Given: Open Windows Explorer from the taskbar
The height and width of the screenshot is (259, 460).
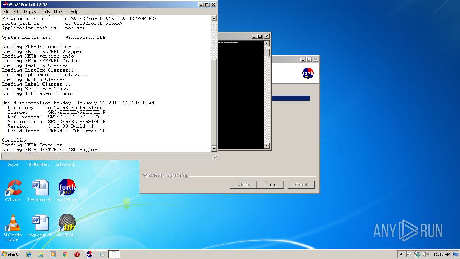Looking at the screenshot, I should [41, 254].
